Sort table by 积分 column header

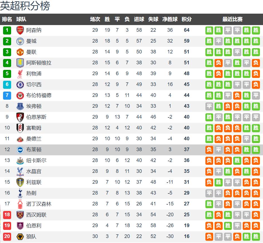pos(186,19)
